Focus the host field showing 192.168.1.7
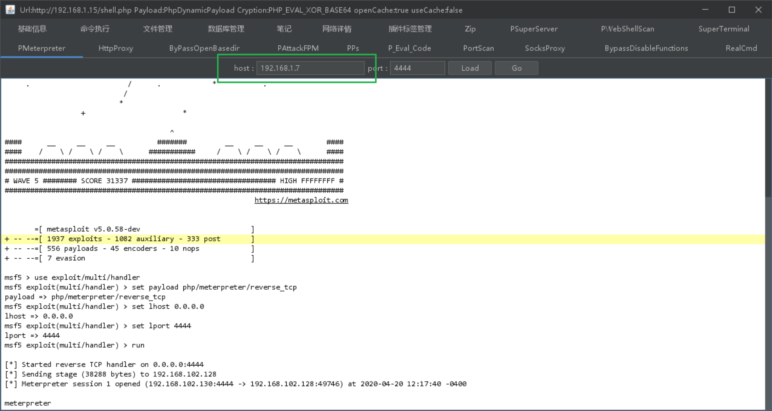Image resolution: width=772 pixels, height=411 pixels. [x=310, y=68]
